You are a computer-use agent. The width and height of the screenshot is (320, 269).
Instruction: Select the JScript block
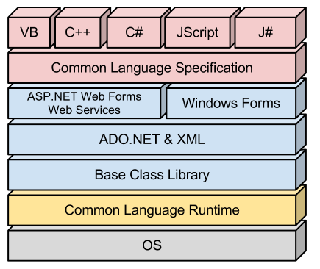point(198,32)
